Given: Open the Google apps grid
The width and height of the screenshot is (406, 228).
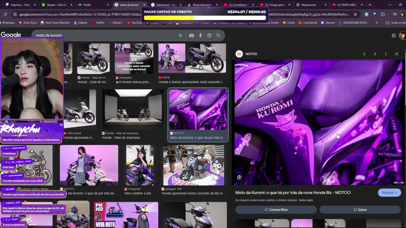Looking at the screenshot, I should (x=394, y=35).
